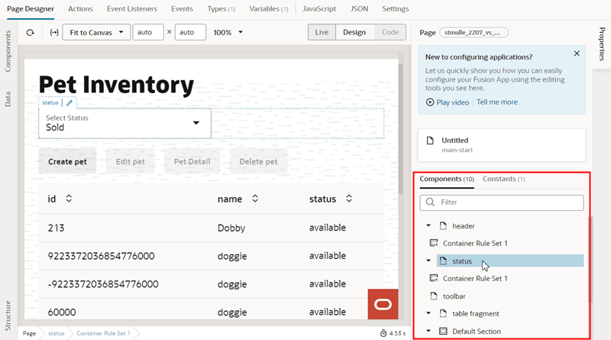This screenshot has width=611, height=340.
Task: Sort by name column arrows
Action: coord(255,199)
